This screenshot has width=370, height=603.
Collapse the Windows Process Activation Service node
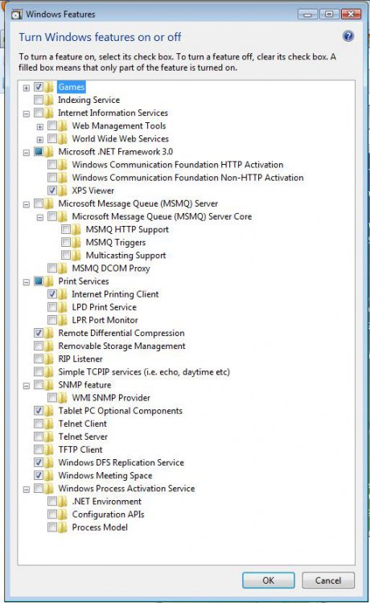(27, 490)
